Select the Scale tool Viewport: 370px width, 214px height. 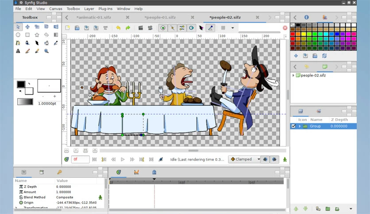(37, 27)
